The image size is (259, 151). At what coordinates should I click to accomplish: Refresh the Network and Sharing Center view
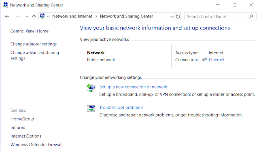(178, 17)
